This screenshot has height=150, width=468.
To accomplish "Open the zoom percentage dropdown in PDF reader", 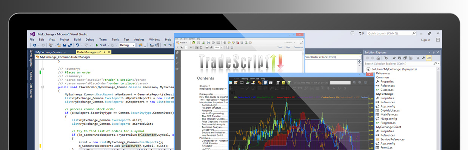I will click(x=222, y=47).
